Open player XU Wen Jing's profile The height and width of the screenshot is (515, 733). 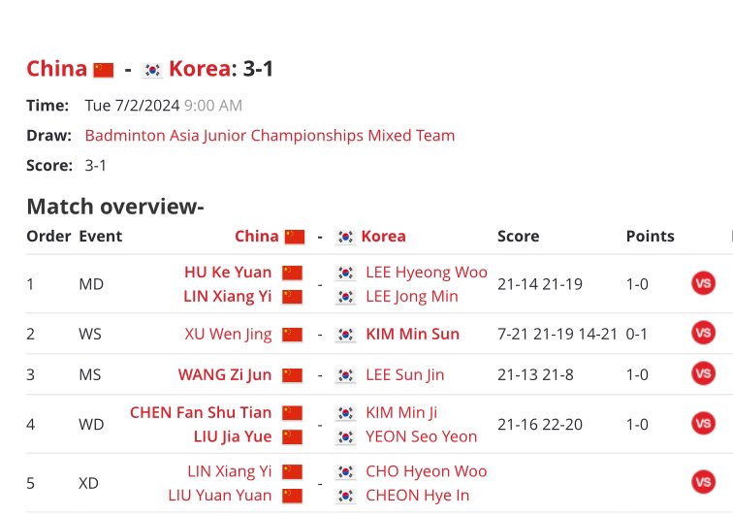228,334
